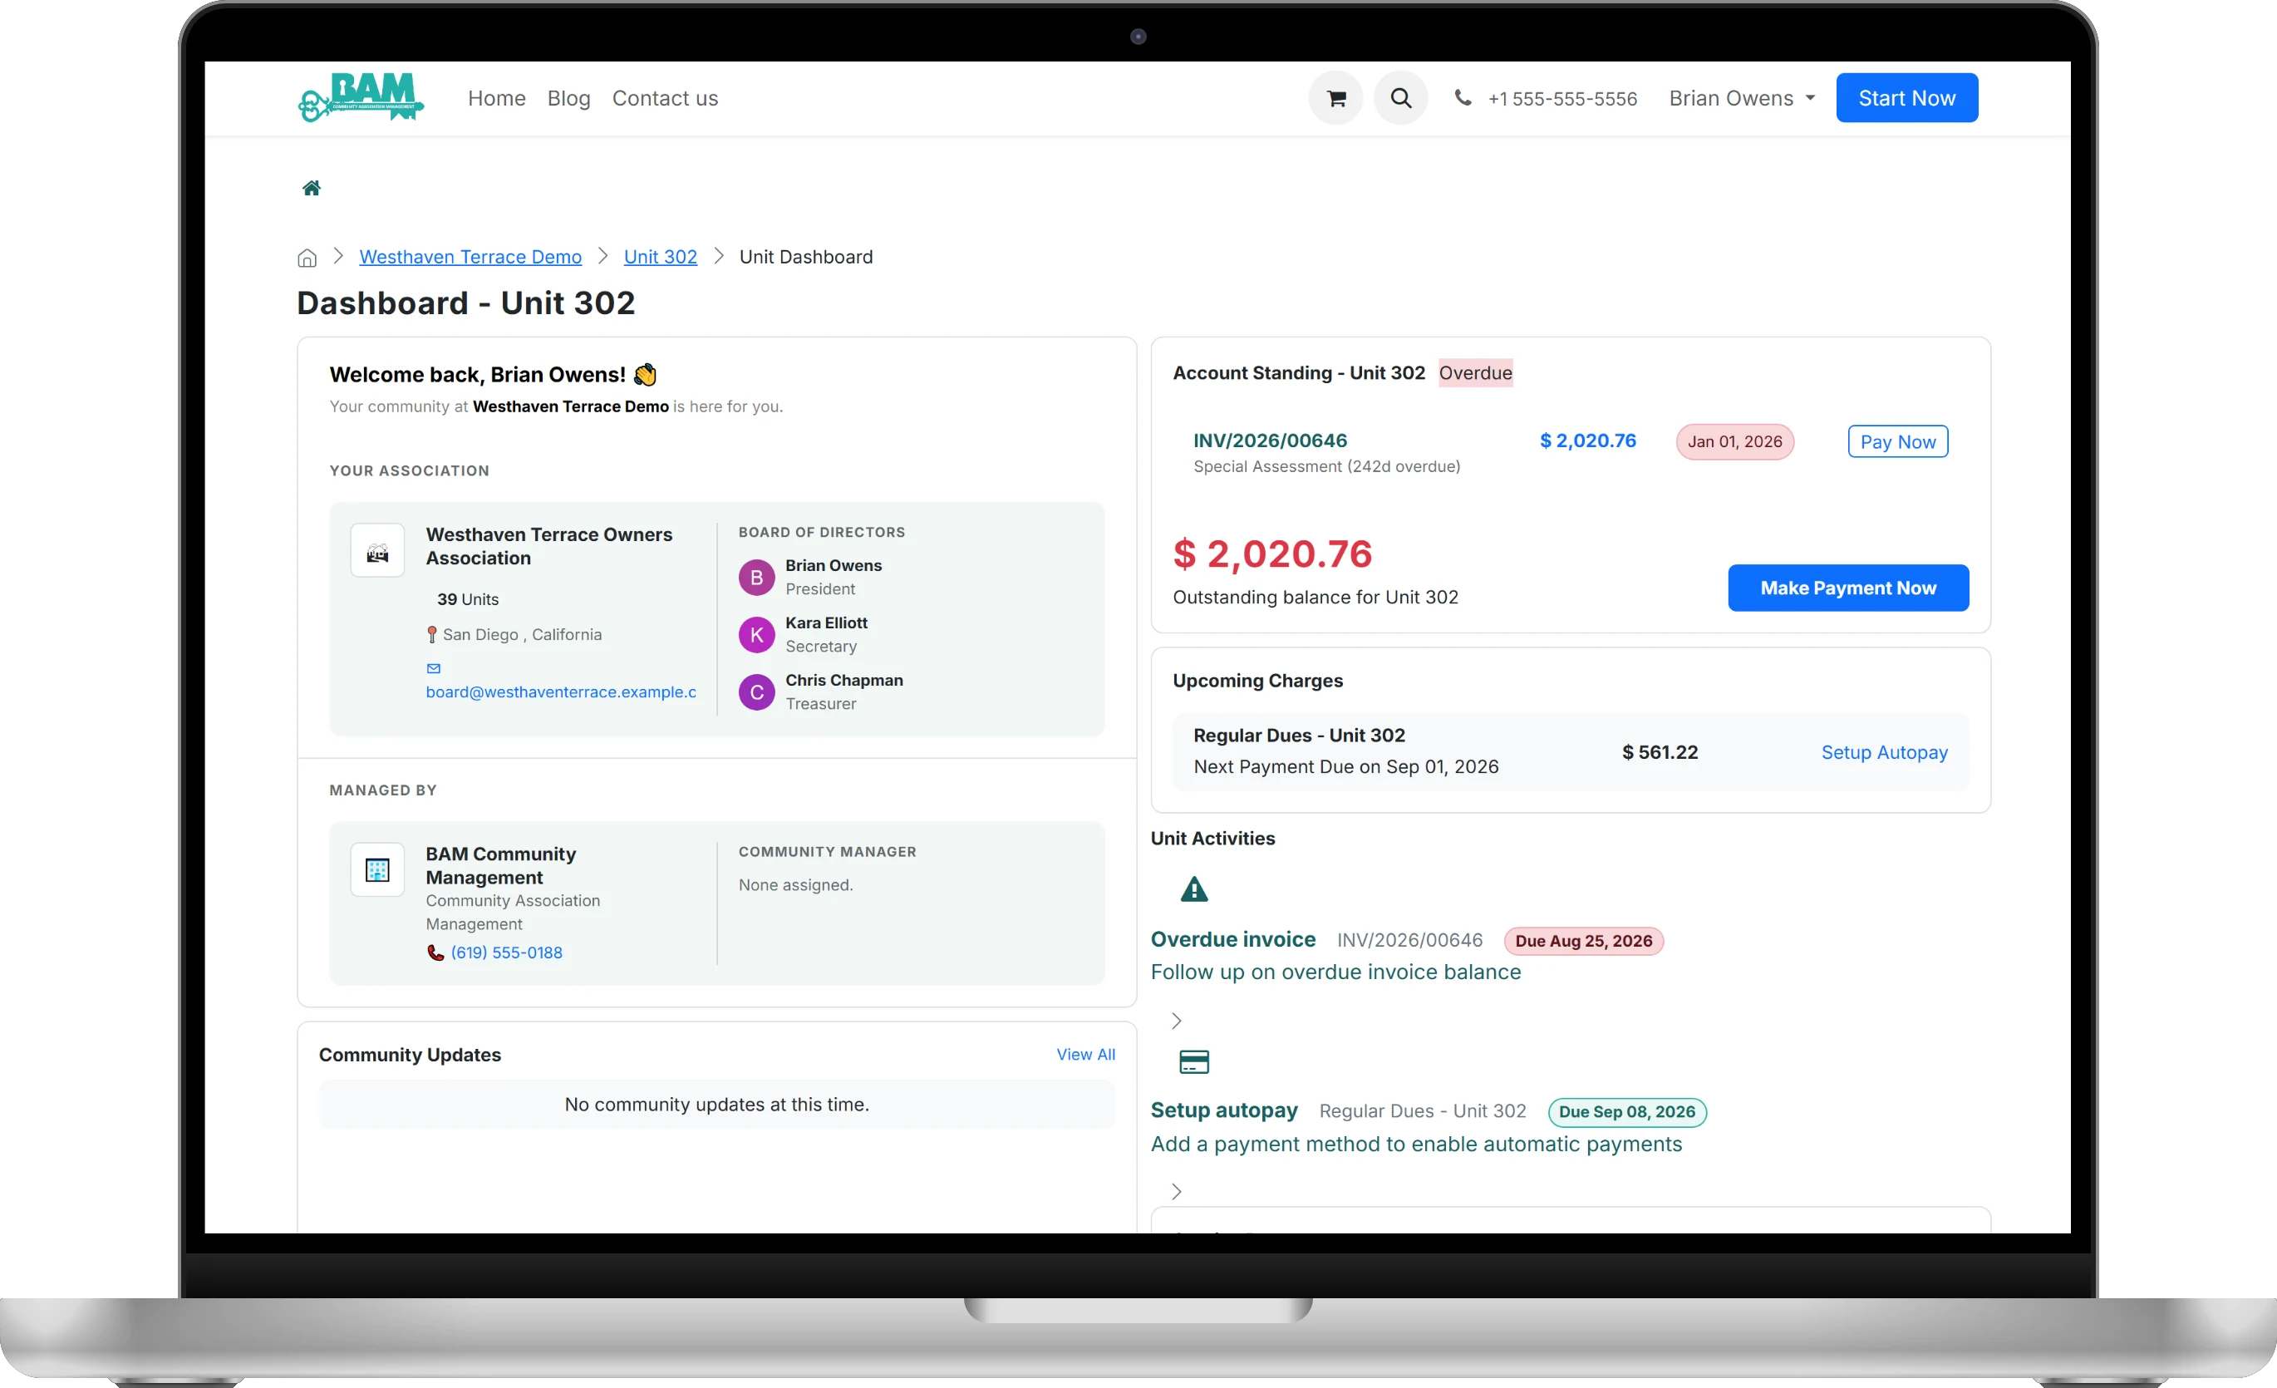Click the Due Sep 08, 2026 badge

pos(1626,1112)
